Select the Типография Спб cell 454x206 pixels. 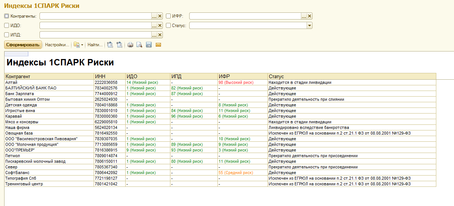pos(49,178)
